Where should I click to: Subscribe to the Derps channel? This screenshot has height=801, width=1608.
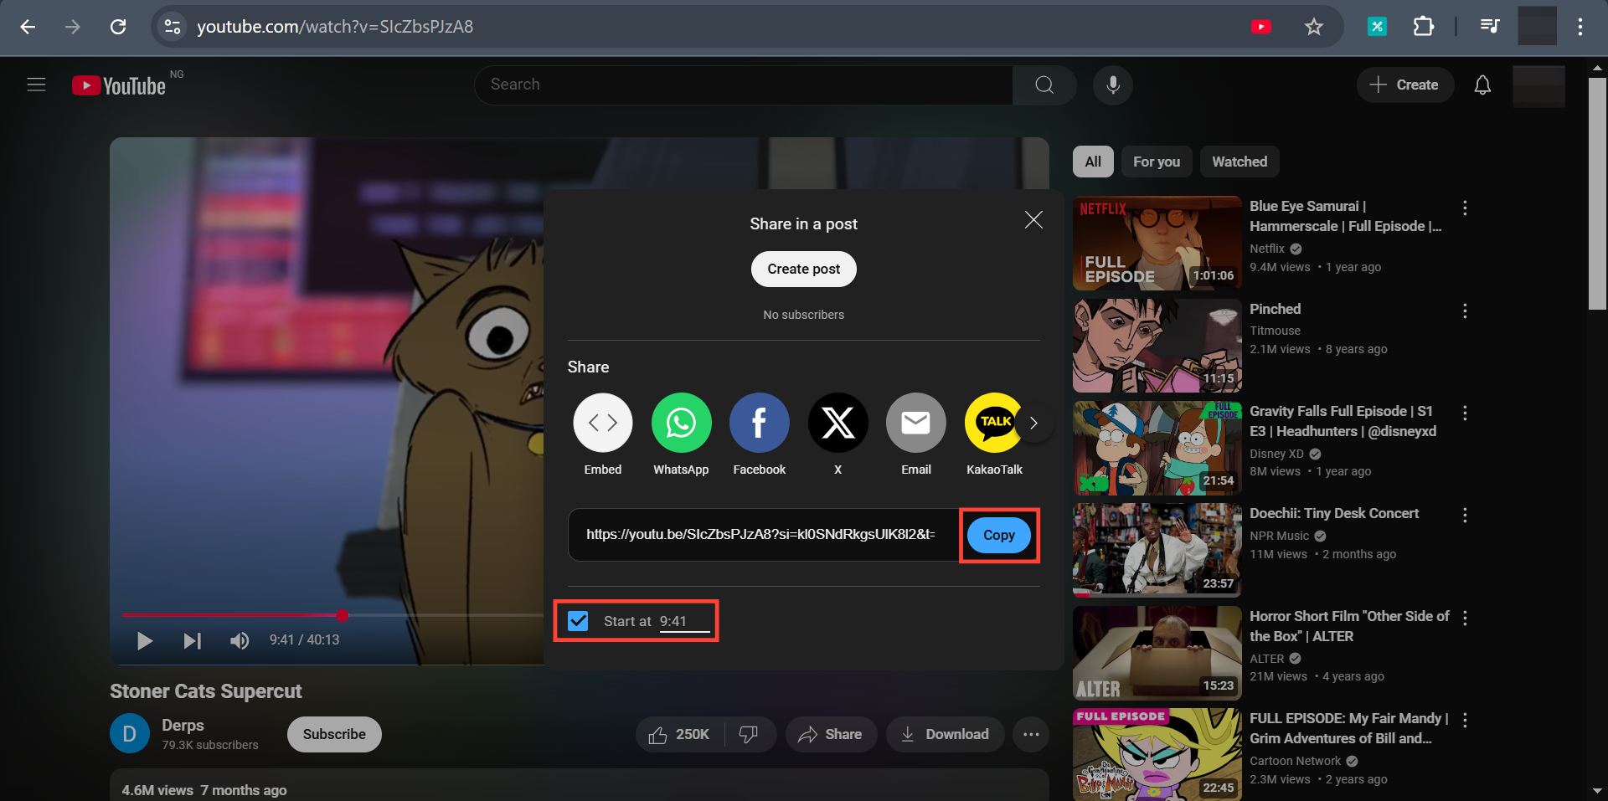(x=334, y=734)
